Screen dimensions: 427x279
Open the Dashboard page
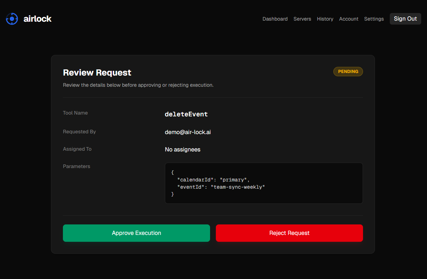275,19
